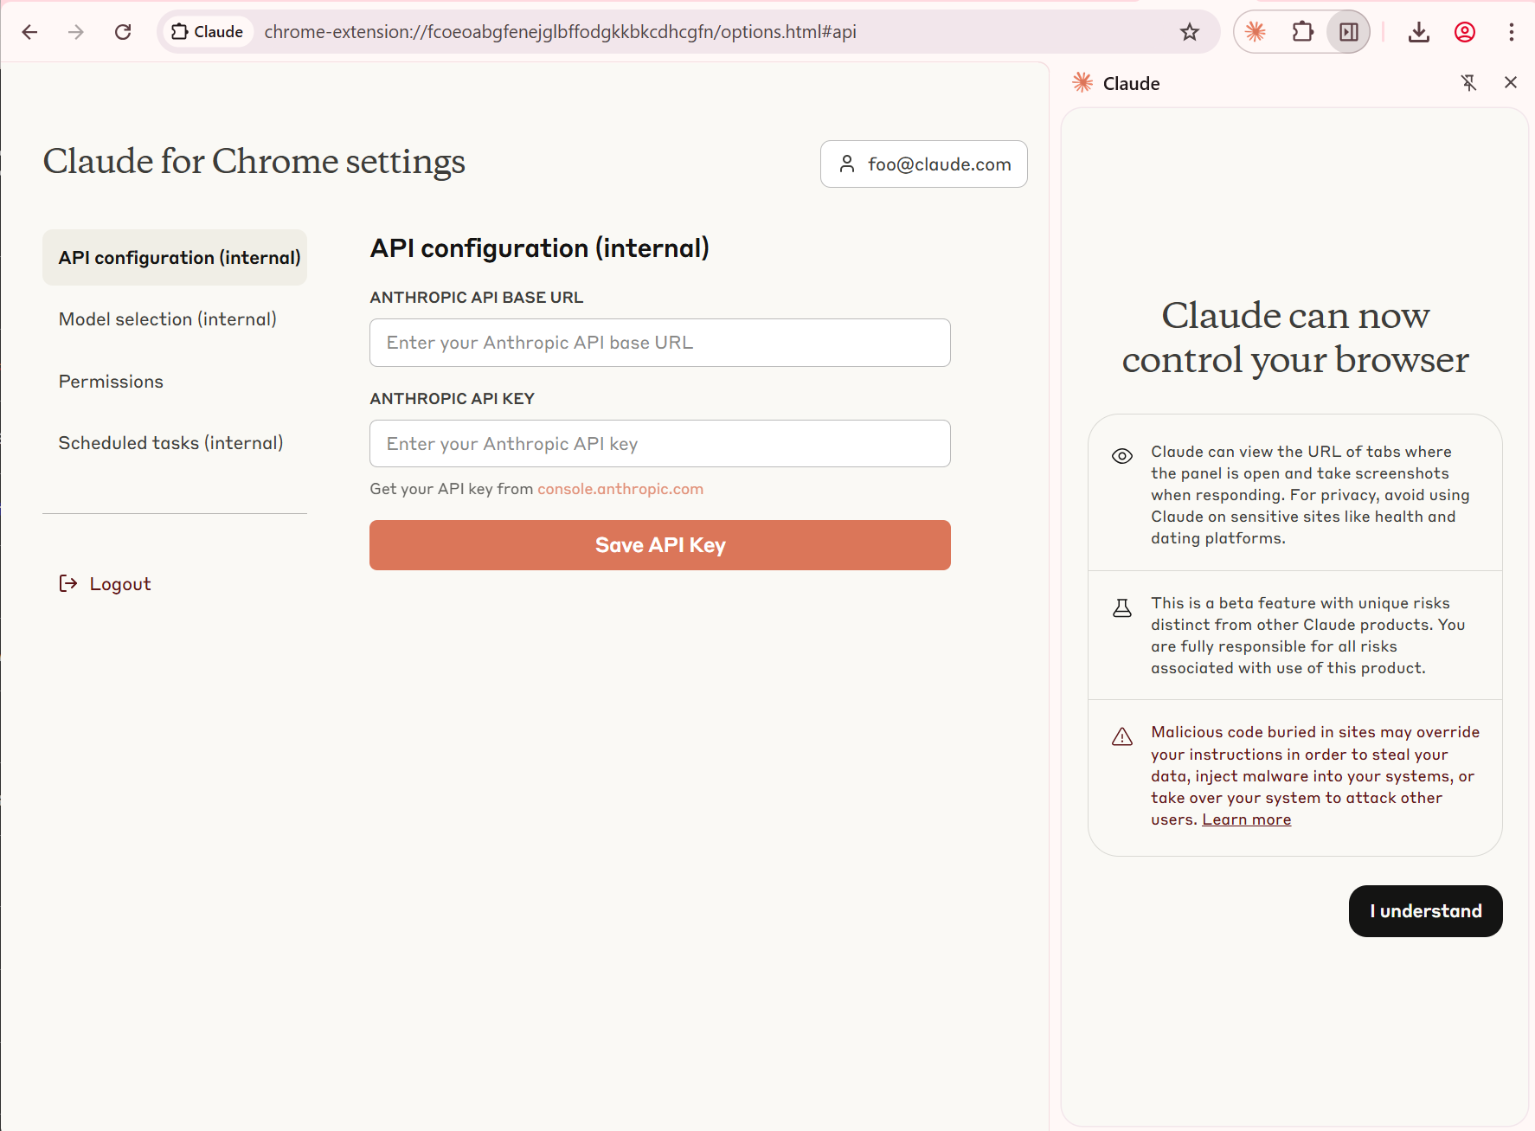Open the Learn more link
This screenshot has width=1535, height=1131.
tap(1246, 819)
